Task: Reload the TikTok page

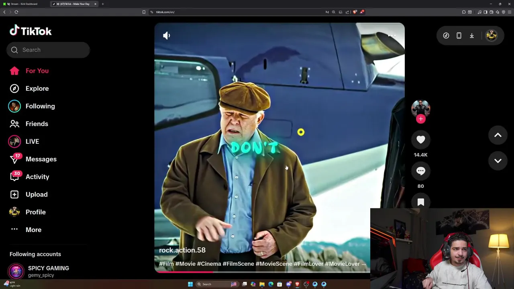Action: pos(16,12)
